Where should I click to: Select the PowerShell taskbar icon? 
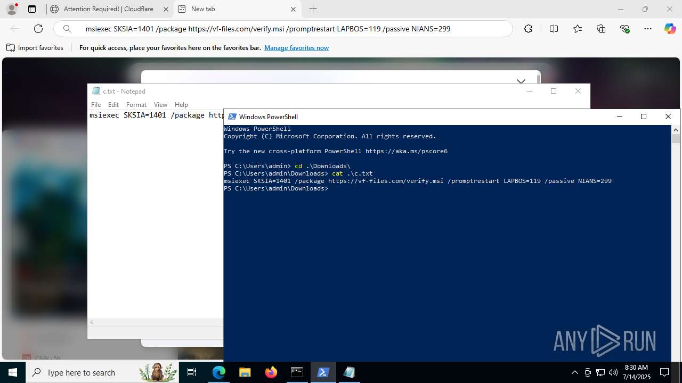coord(323,372)
